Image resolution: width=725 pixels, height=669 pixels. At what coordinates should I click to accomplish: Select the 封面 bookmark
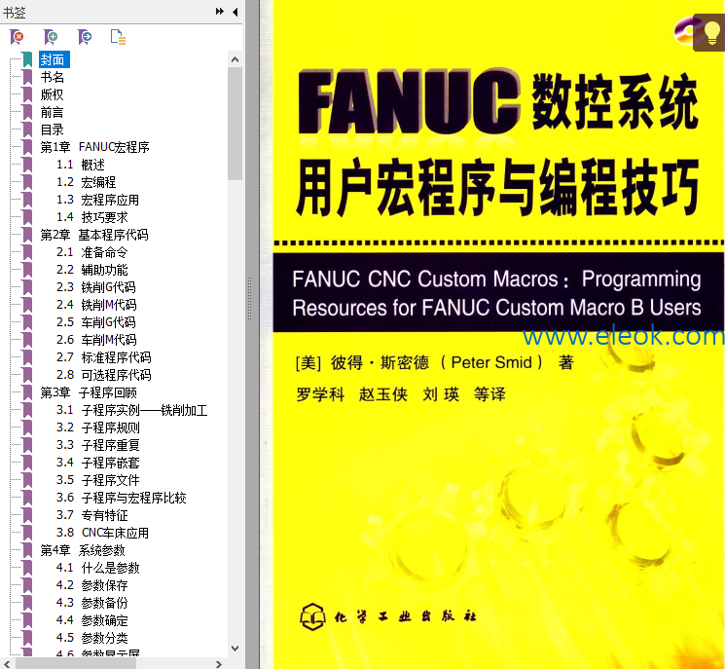coord(54,59)
